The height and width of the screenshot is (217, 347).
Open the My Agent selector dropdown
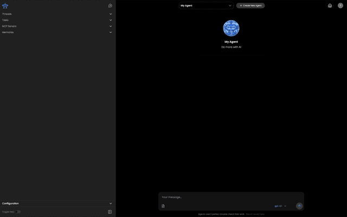206,5
